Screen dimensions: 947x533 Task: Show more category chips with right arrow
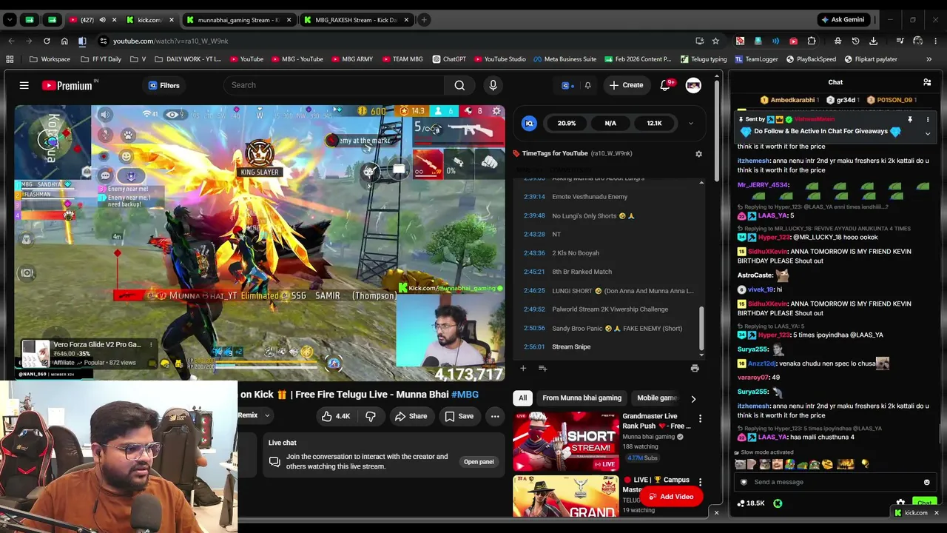coord(693,399)
